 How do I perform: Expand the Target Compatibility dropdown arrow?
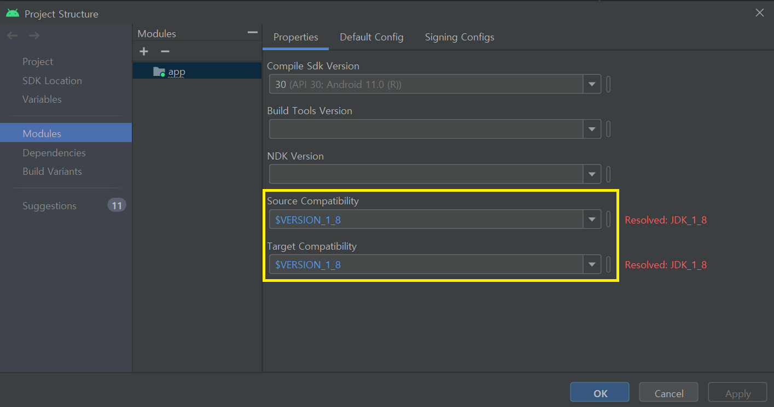pyautogui.click(x=592, y=264)
